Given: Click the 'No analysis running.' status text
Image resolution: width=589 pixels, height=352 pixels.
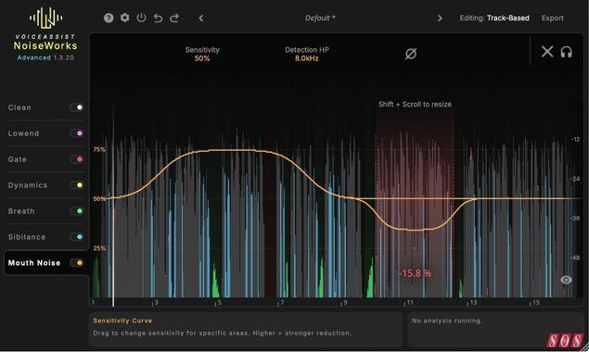Looking at the screenshot, I should point(447,321).
